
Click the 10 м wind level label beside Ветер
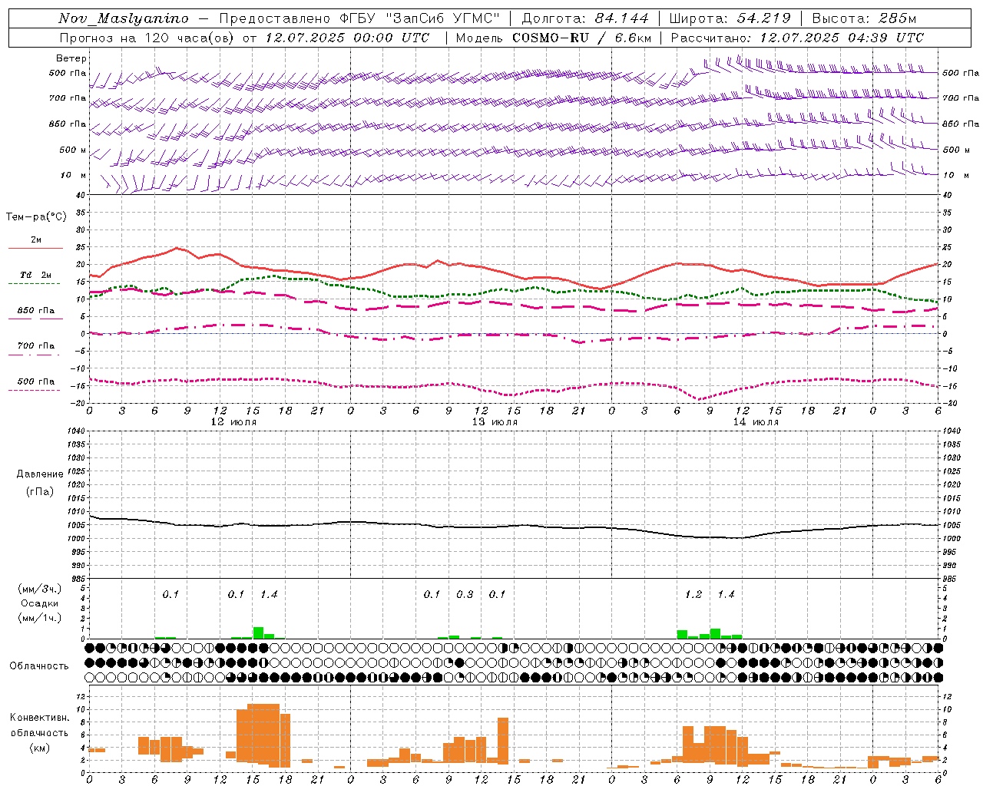[73, 176]
